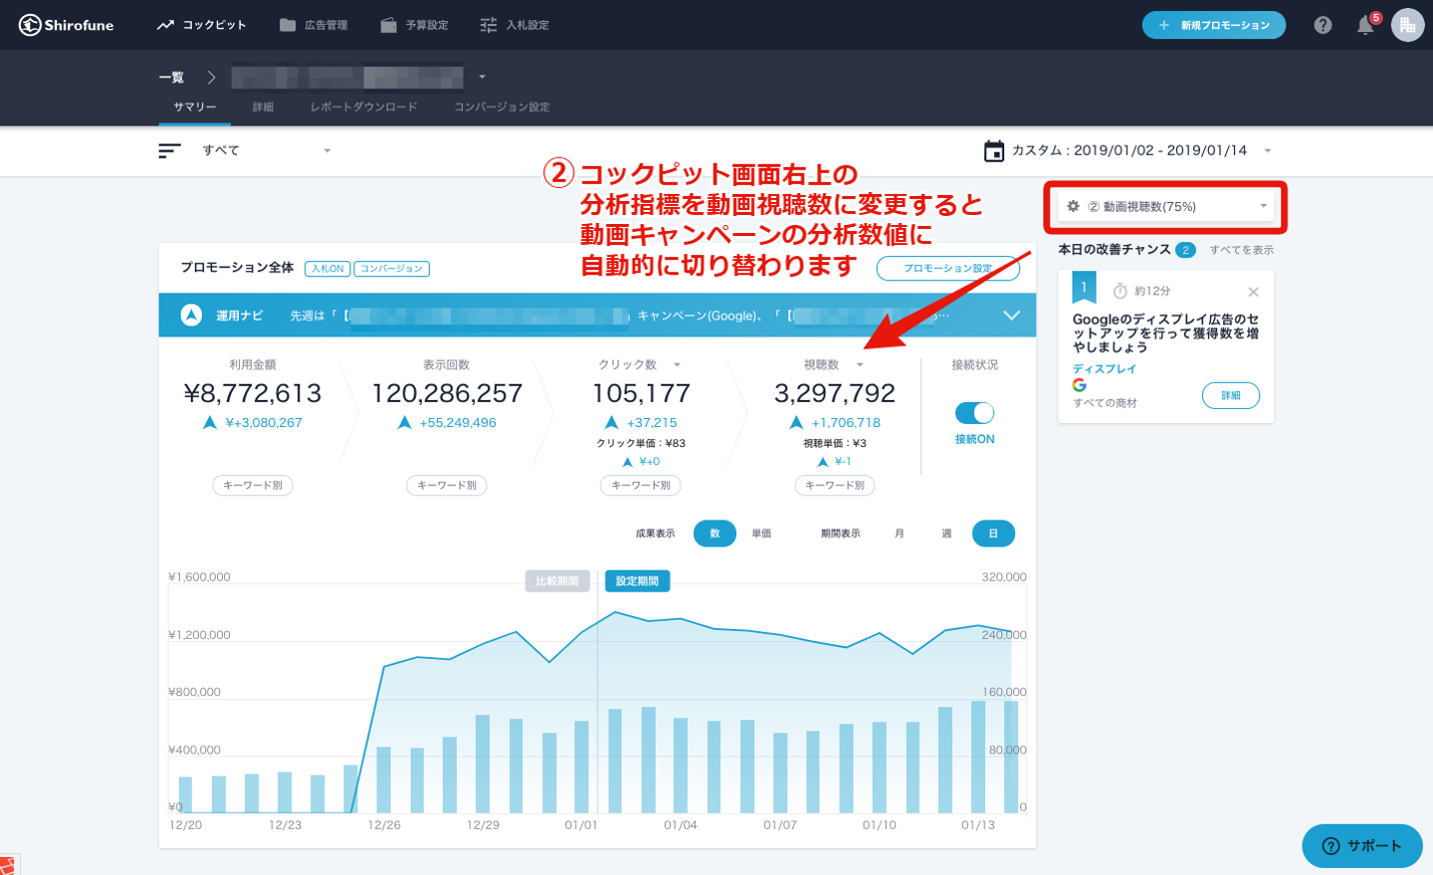Click the 新規プロモーション button
The image size is (1433, 875).
point(1213,25)
